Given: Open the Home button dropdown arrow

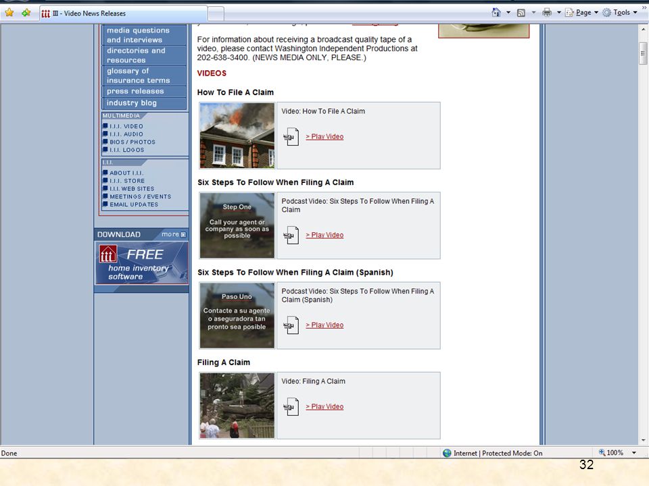Looking at the screenshot, I should click(x=508, y=12).
